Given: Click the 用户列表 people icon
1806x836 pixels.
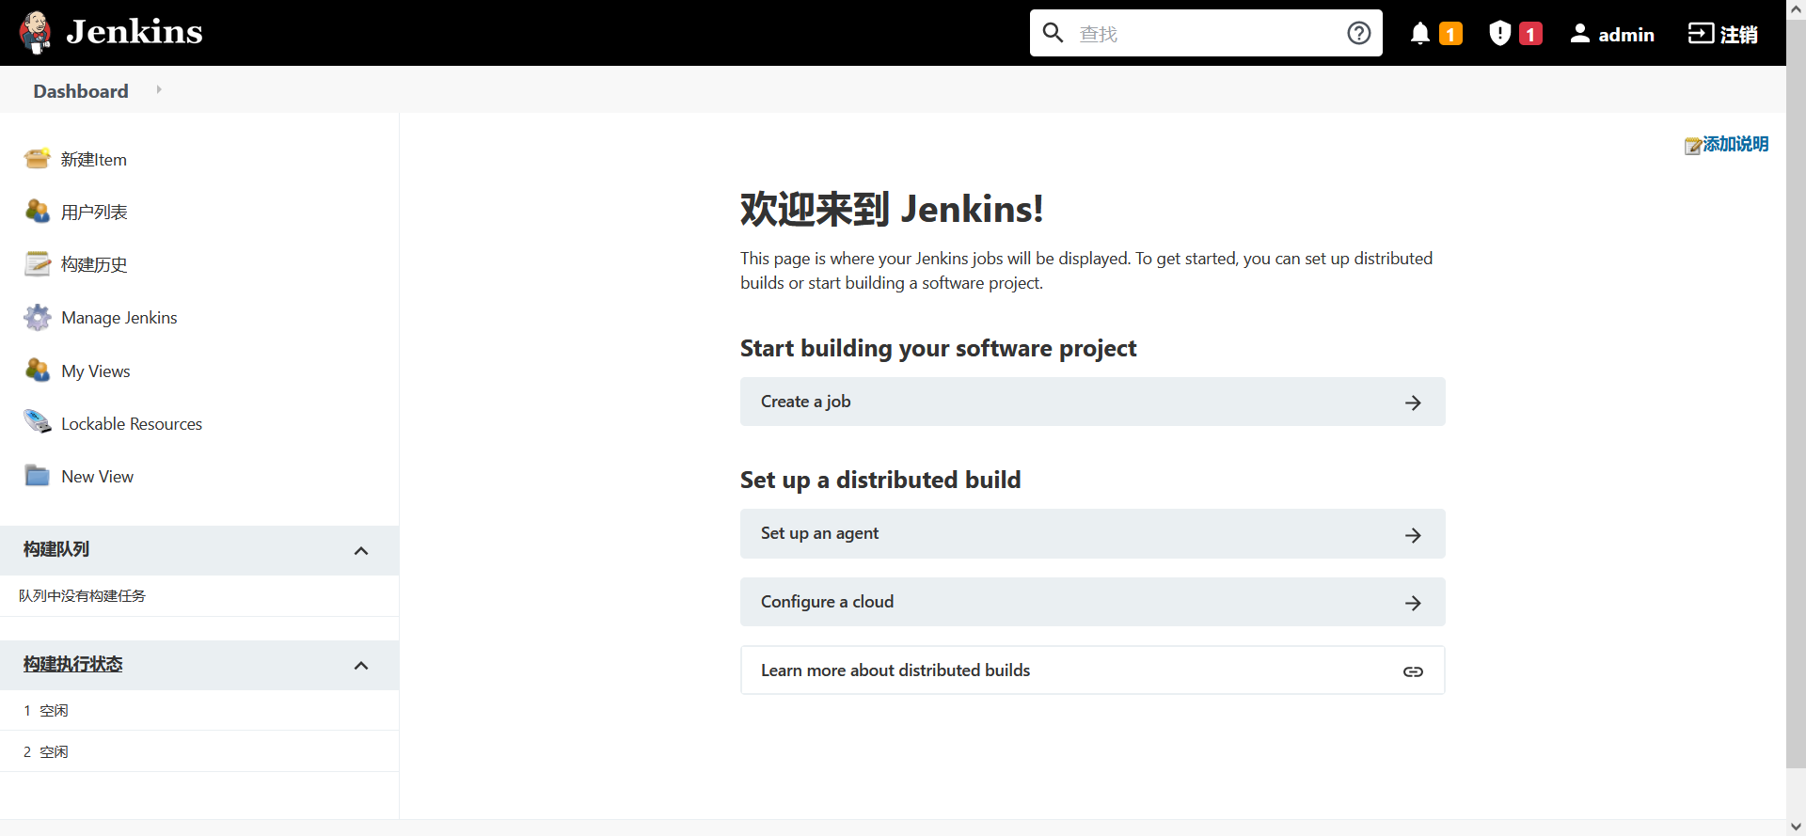Looking at the screenshot, I should click(x=38, y=212).
